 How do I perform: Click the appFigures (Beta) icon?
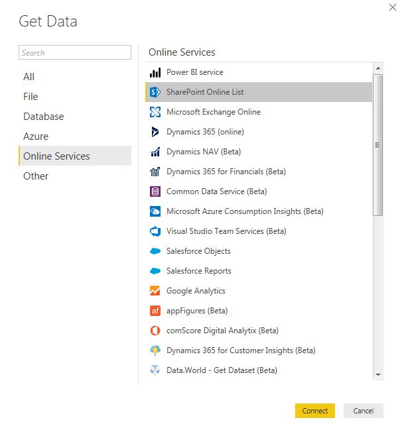tap(155, 311)
